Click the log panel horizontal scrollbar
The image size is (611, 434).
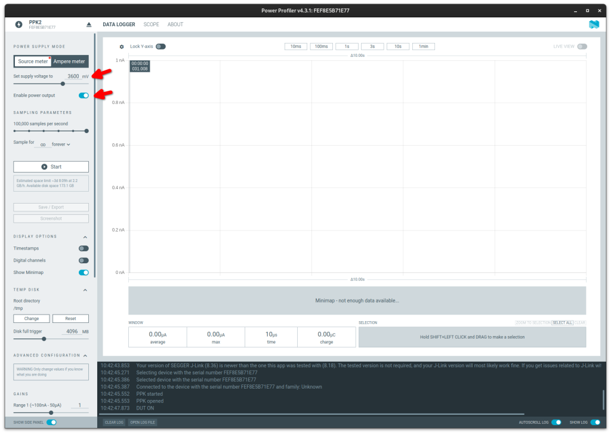coord(311,414)
